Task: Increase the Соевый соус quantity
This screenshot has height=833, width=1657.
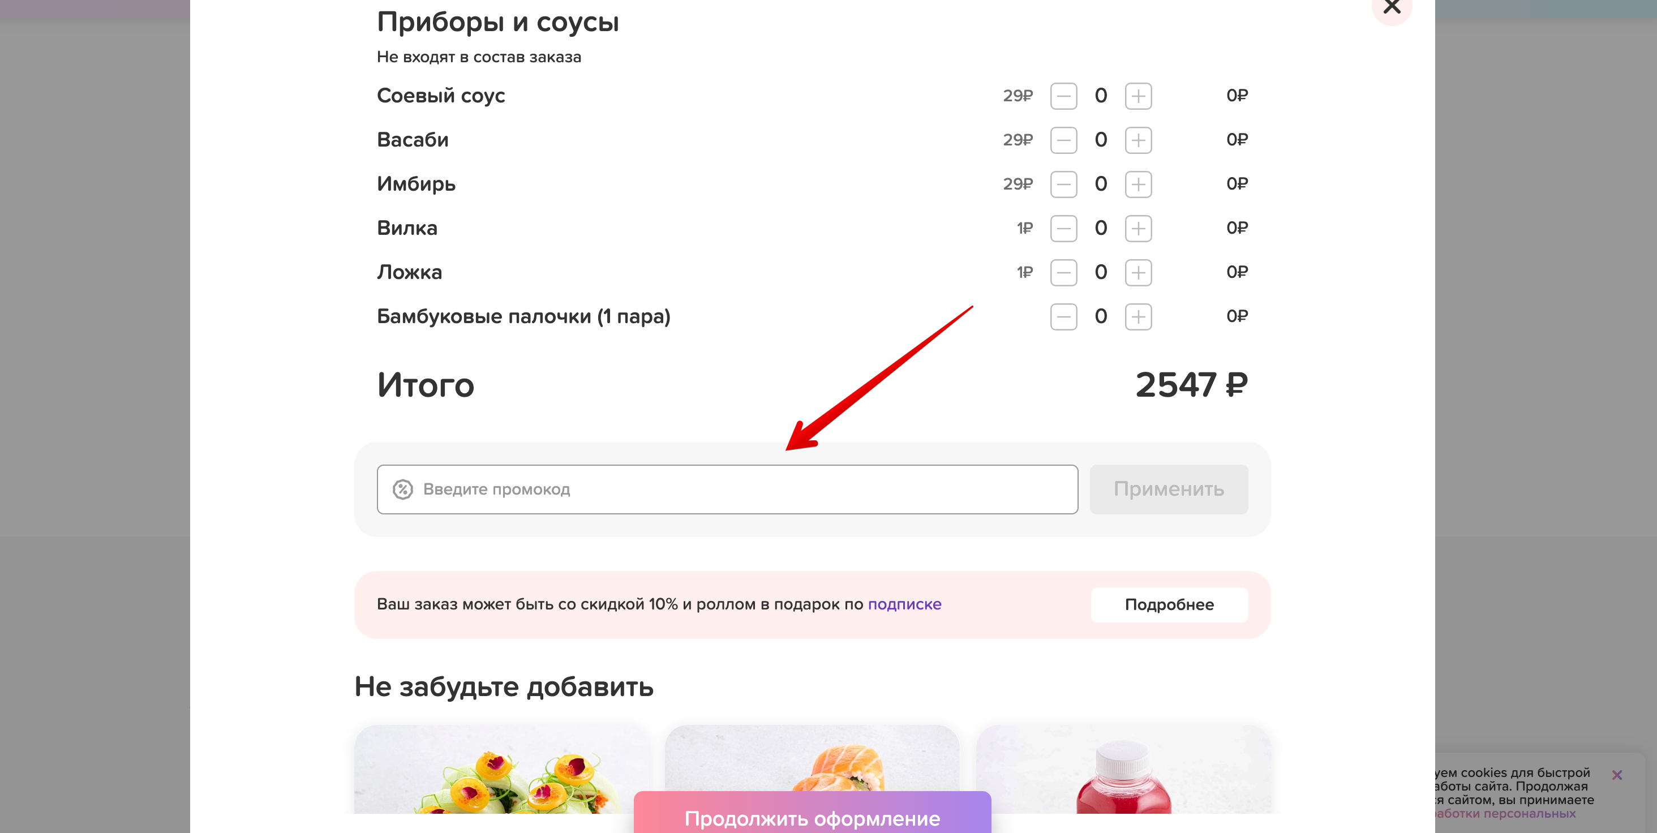Action: [1137, 95]
